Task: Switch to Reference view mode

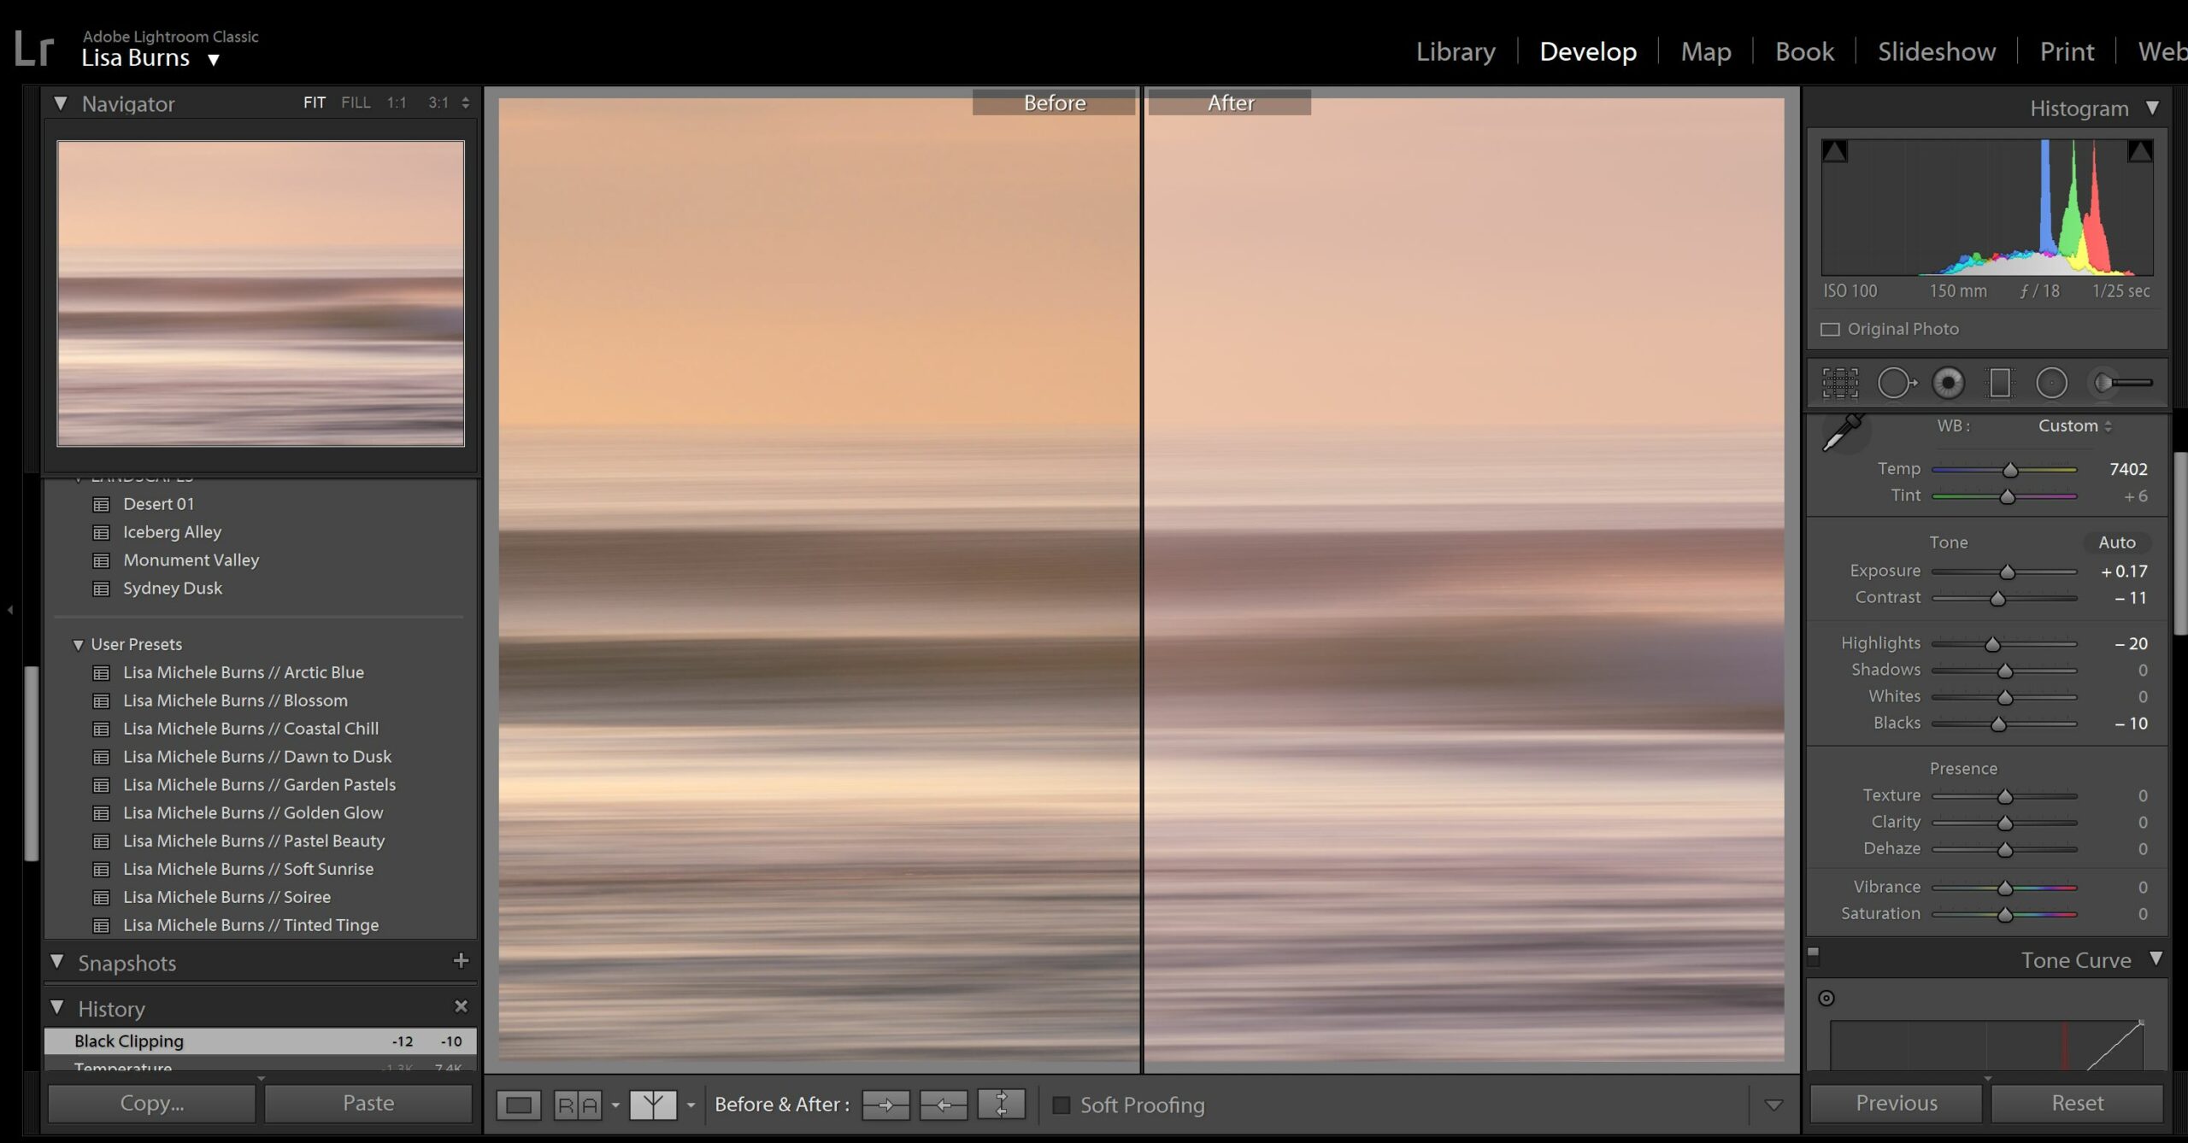Action: click(578, 1105)
